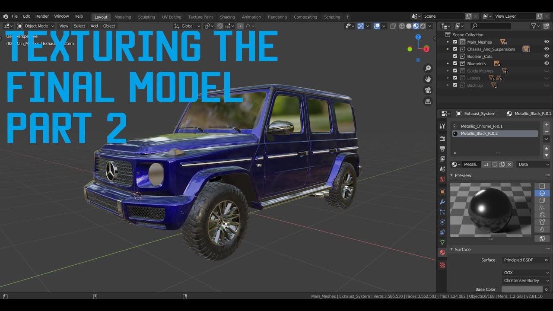
Task: Expand the Main_Meshes collection
Action: point(448,42)
